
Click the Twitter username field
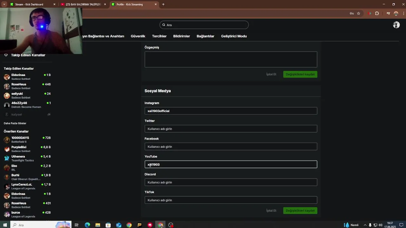point(231,129)
